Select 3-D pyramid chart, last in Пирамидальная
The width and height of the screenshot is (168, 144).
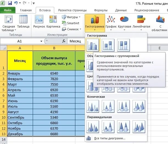(x=139, y=127)
